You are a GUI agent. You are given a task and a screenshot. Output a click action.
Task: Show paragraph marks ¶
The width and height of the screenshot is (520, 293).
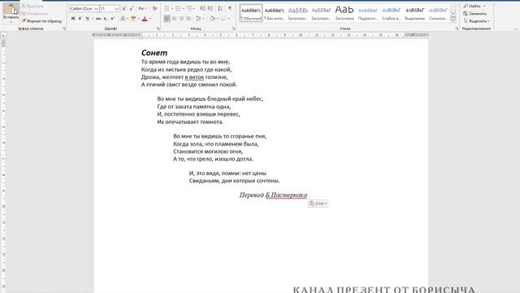pyautogui.click(x=230, y=8)
